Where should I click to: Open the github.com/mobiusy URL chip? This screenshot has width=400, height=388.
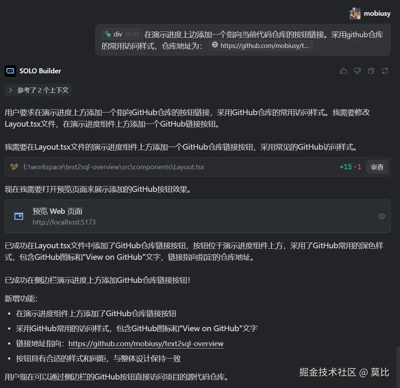pyautogui.click(x=260, y=45)
